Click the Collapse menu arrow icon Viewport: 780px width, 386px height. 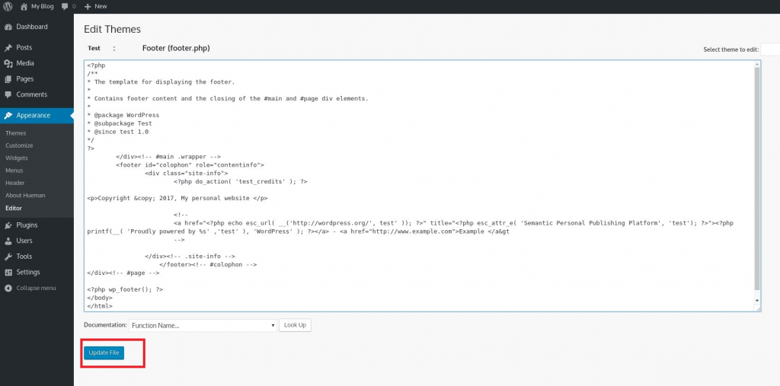pyautogui.click(x=8, y=289)
